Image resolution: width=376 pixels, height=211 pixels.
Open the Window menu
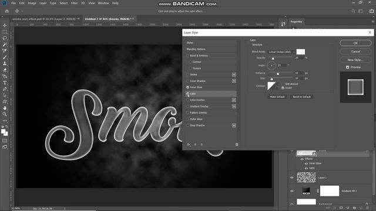click(x=103, y=3)
